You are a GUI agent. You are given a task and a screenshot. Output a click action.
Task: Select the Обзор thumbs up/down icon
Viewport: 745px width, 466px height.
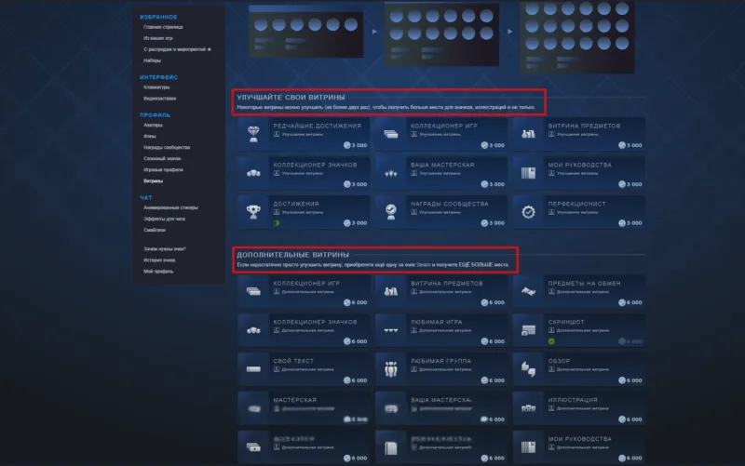click(528, 369)
